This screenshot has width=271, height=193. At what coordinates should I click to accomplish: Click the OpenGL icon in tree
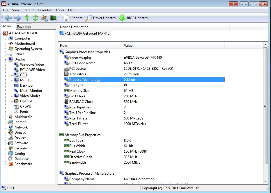click(x=16, y=101)
